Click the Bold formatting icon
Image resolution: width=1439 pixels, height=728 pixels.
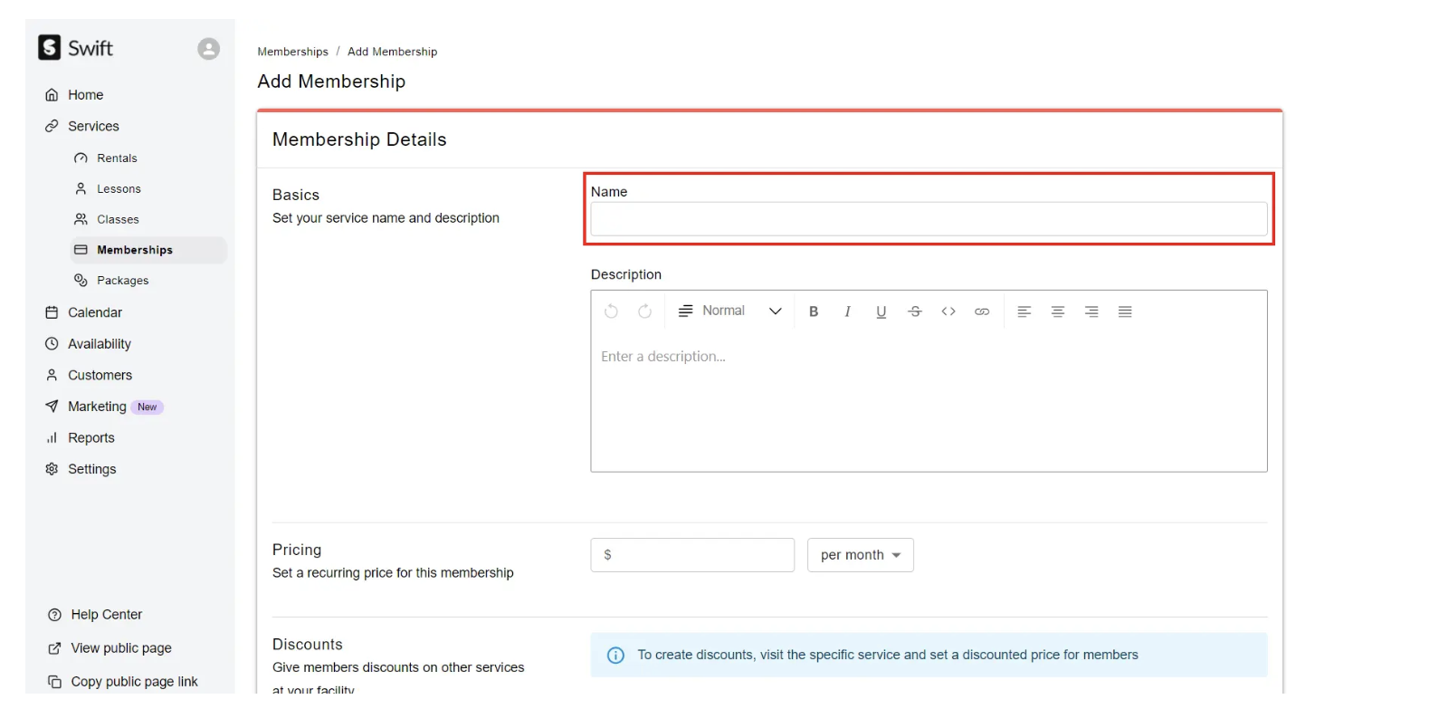click(814, 311)
